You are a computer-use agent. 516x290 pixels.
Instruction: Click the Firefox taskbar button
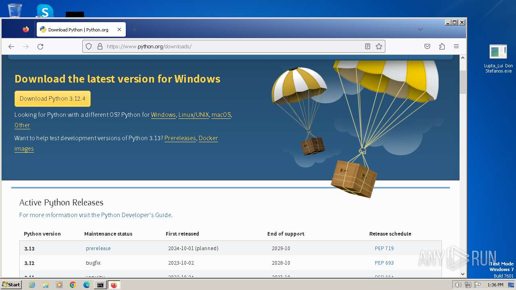[x=114, y=285]
